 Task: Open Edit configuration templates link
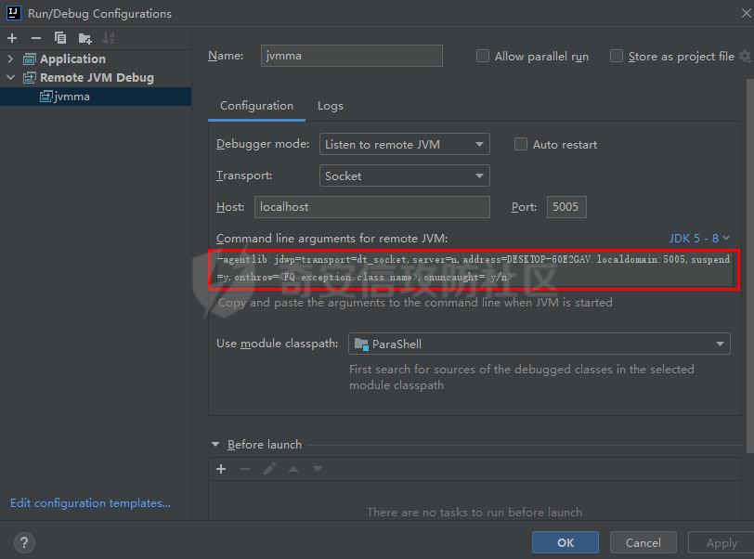click(x=90, y=502)
